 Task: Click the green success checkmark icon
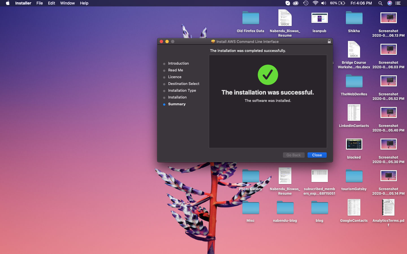pos(268,75)
